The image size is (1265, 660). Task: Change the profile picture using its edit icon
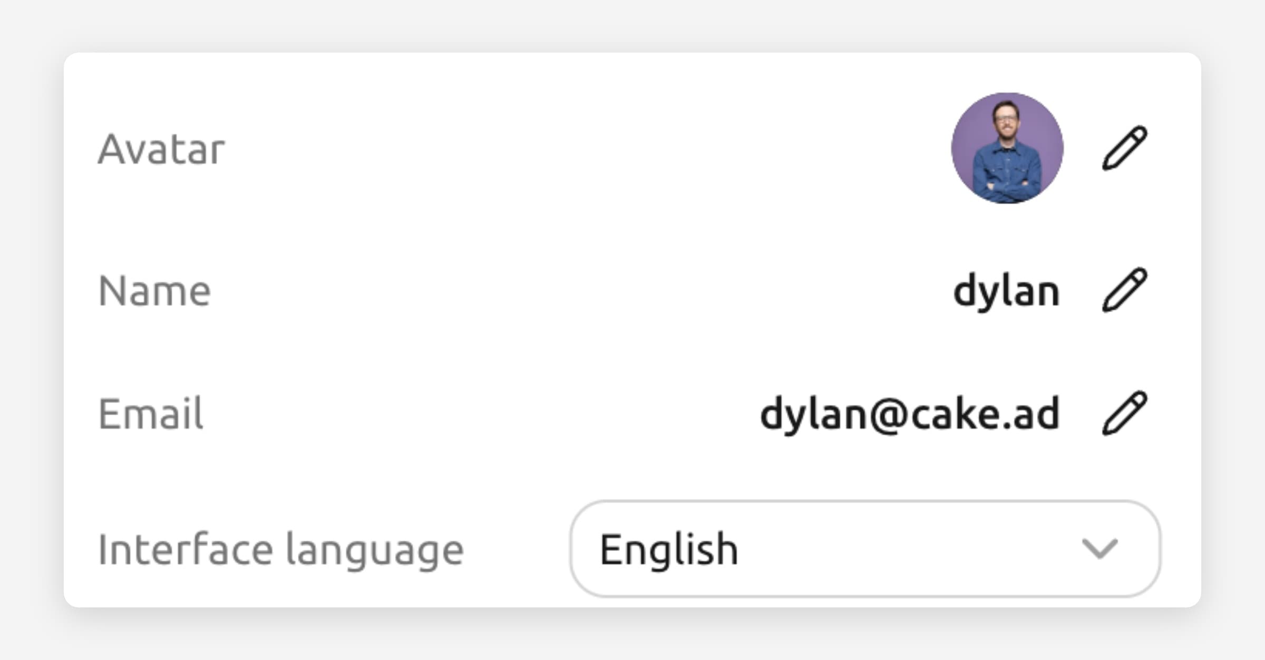pyautogui.click(x=1124, y=148)
